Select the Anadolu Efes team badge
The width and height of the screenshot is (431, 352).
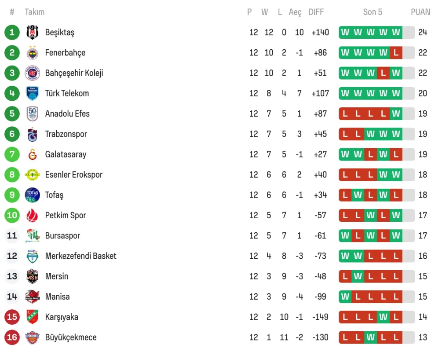(33, 114)
